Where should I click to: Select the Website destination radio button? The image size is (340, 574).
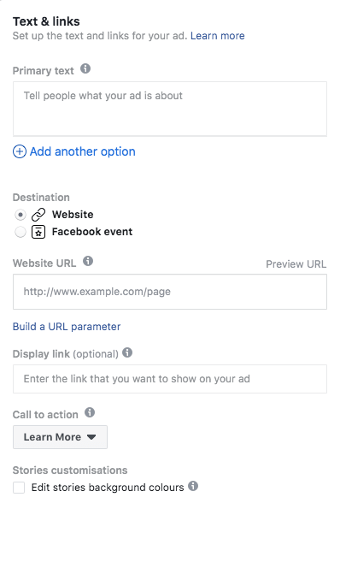(21, 215)
